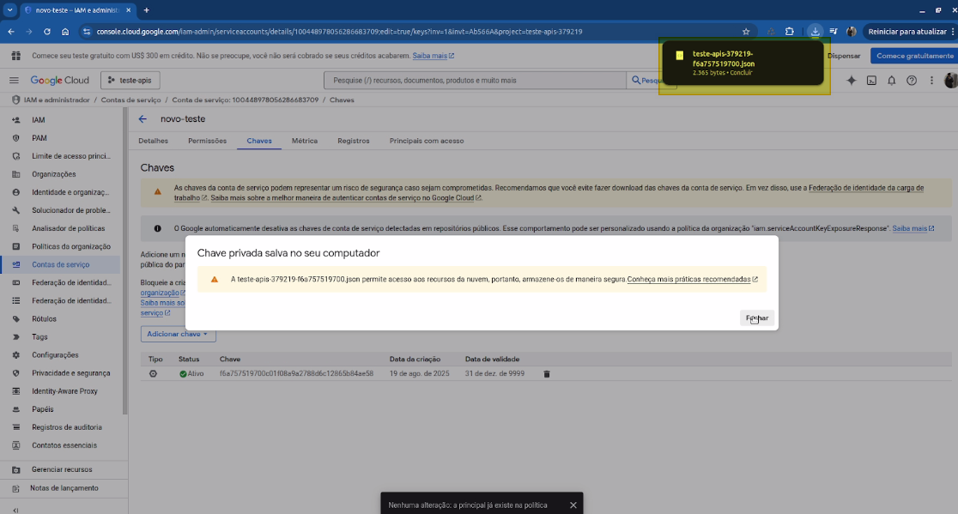The width and height of the screenshot is (958, 514).
Task: Open the Google Cloud navigation hamburger menu
Action: coord(14,80)
